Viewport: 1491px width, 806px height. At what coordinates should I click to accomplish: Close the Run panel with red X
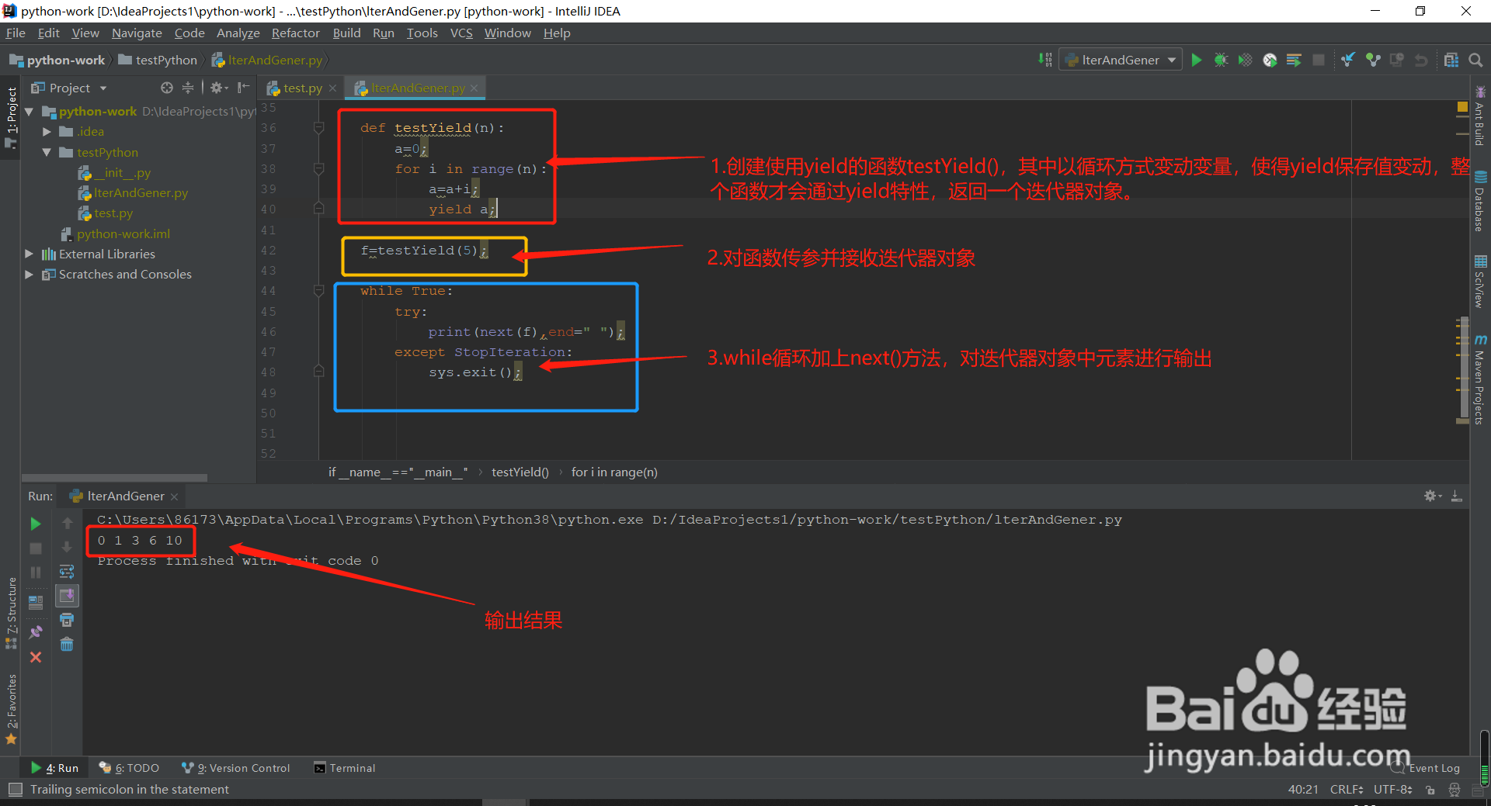(36, 657)
